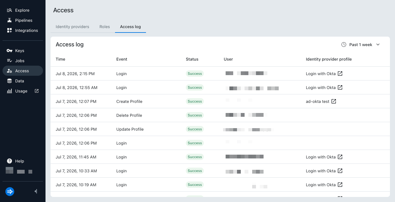The image size is (395, 202).
Task: Click Success badge on Delete Profile row
Action: pyautogui.click(x=195, y=115)
